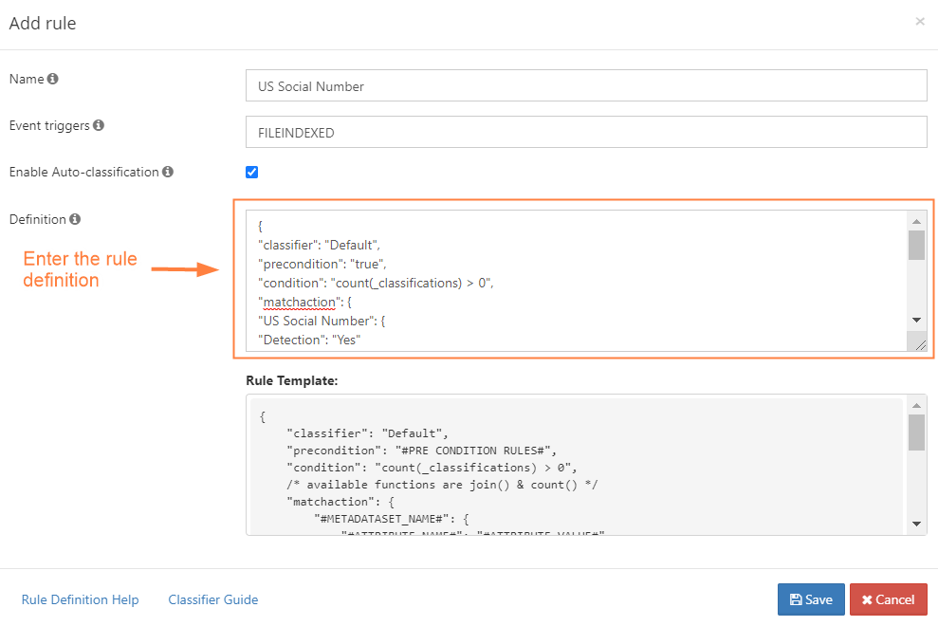The height and width of the screenshot is (626, 938).
Task: Click the Definition textarea resize handle
Action: pos(919,344)
